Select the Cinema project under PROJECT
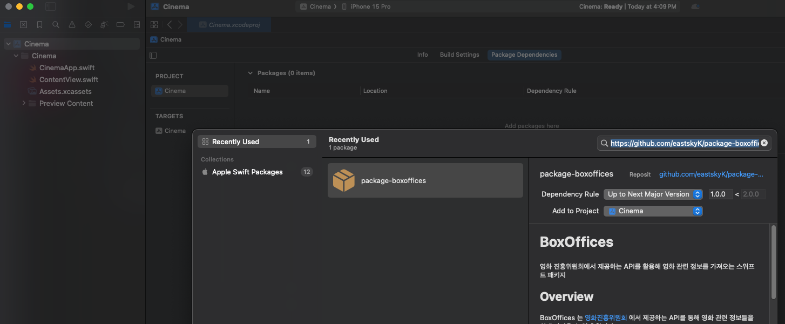The height and width of the screenshot is (324, 785). pyautogui.click(x=190, y=91)
